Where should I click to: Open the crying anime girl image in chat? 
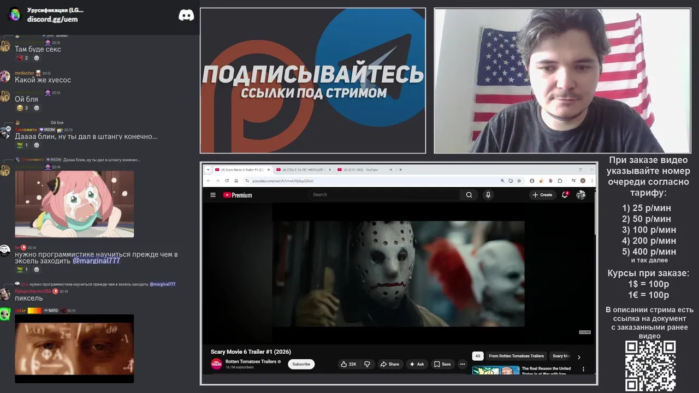74,204
